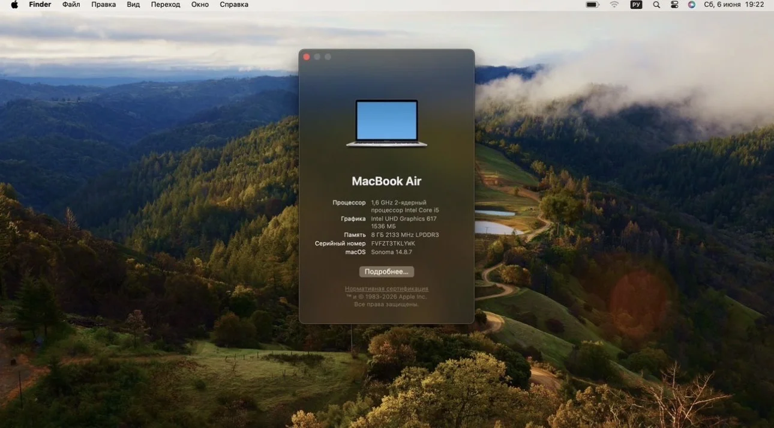
Task: Open the Wi-Fi menu bar icon
Action: coord(614,4)
